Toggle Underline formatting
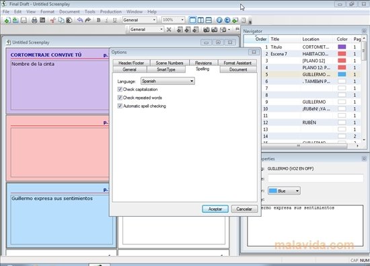The image size is (370, 266). tap(114, 20)
